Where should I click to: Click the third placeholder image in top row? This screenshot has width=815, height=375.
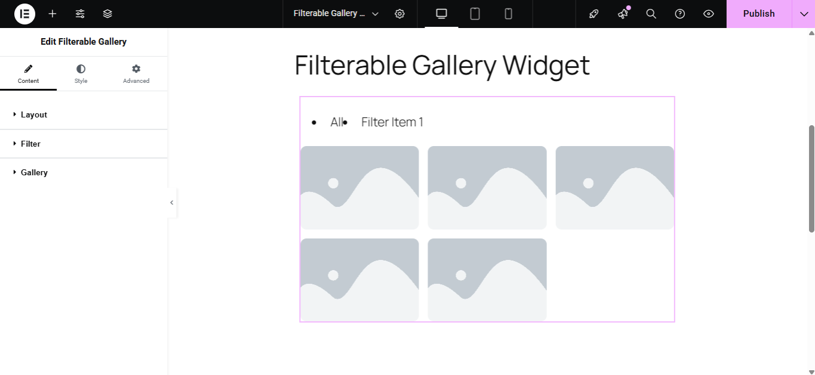(x=615, y=188)
